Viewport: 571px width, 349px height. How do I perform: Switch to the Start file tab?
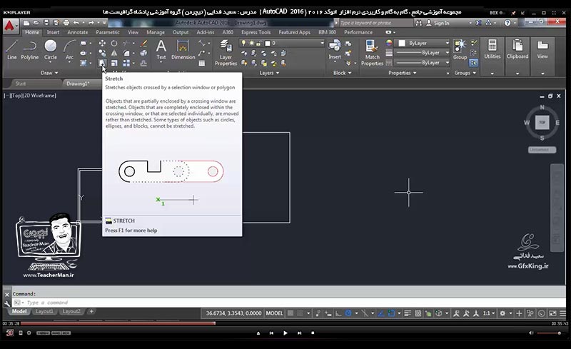pos(21,84)
